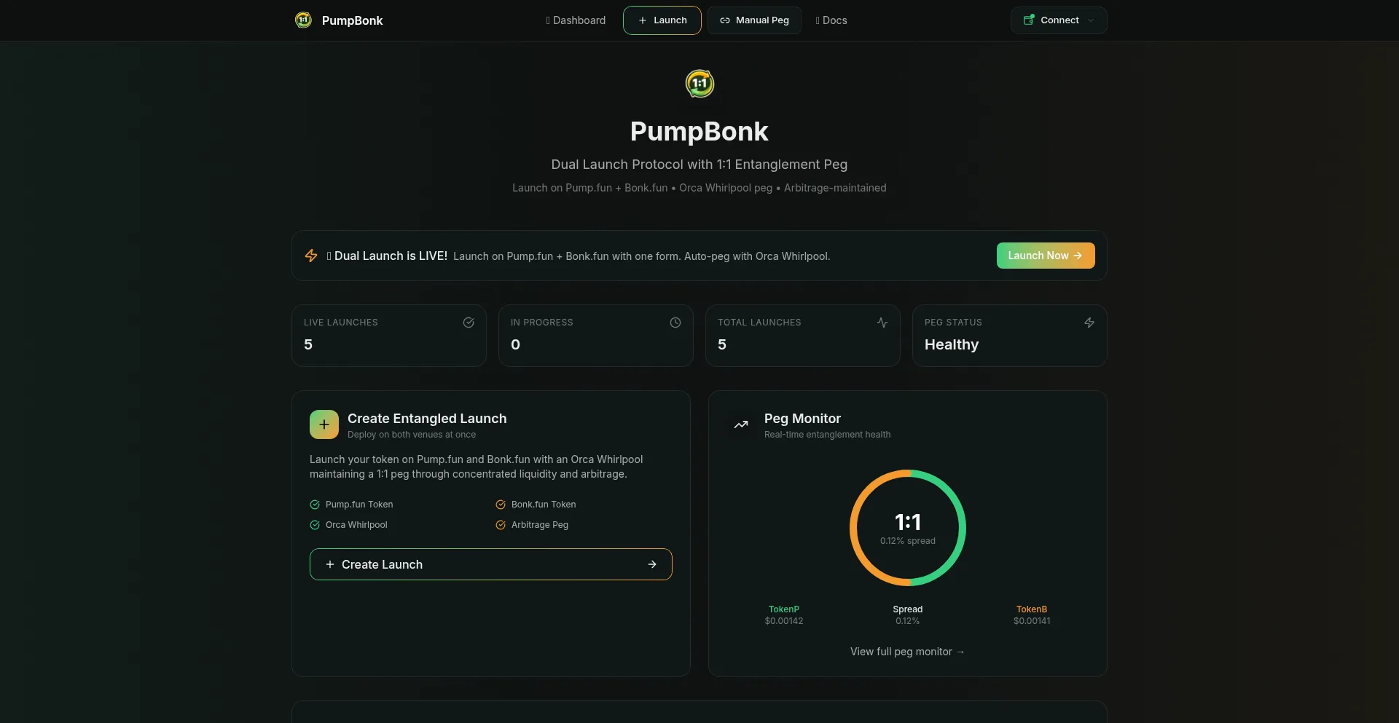The image size is (1399, 723).
Task: Select the checkmark icon on the Live Launches card
Action: point(469,323)
